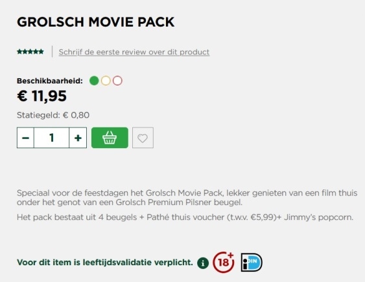Viewport: 365px width, 282px height.
Task: Click the age validation required notice text
Action: click(105, 263)
